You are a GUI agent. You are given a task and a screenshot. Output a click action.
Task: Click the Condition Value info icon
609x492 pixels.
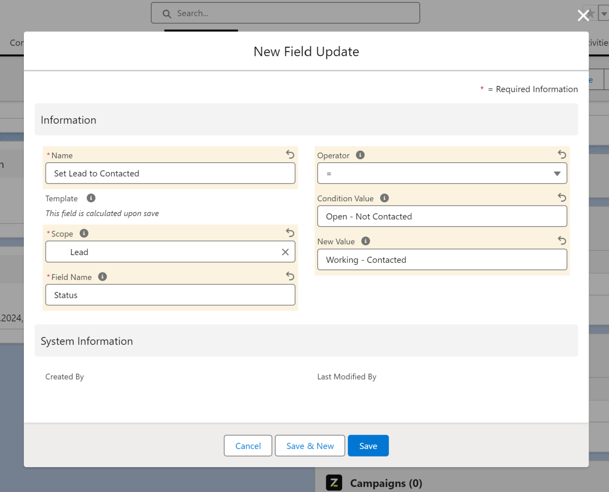point(385,198)
